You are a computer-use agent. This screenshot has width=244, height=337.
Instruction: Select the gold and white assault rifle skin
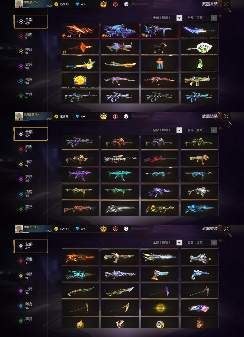[x=200, y=80]
